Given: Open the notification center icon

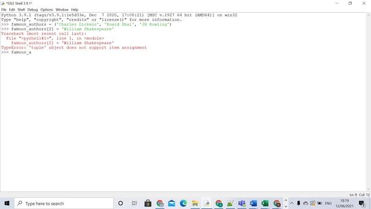Looking at the screenshot, I should coord(362,203).
